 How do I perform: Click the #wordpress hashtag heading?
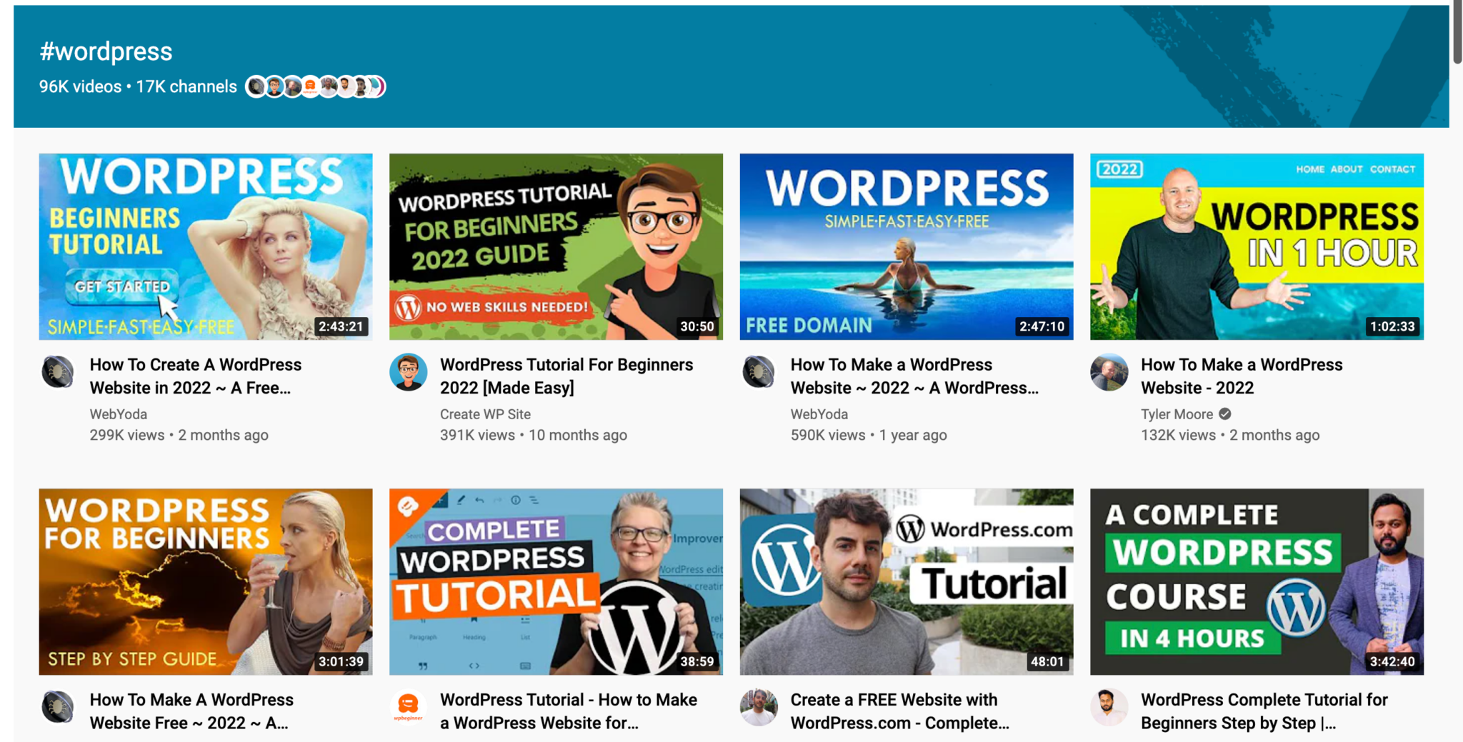pyautogui.click(x=106, y=51)
